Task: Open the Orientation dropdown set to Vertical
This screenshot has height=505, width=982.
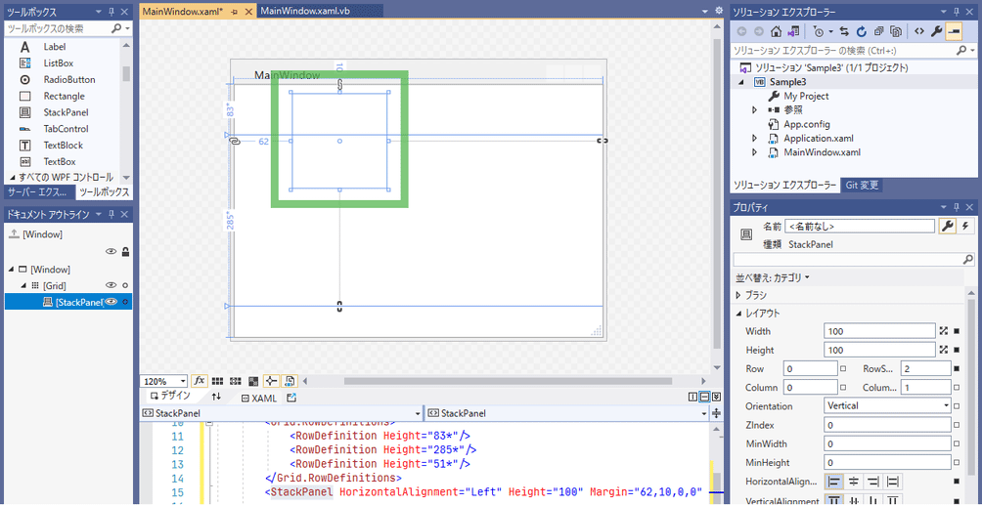Action: click(x=946, y=405)
